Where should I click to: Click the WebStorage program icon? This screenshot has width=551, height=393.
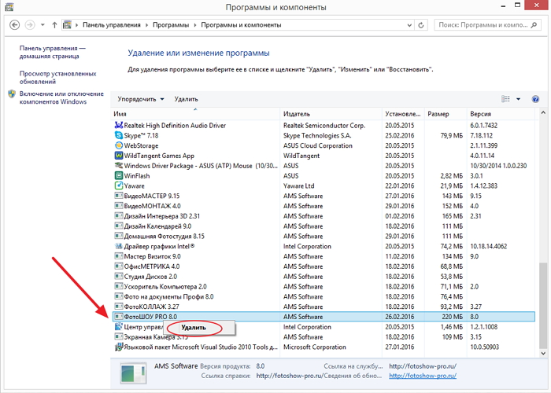click(119, 145)
